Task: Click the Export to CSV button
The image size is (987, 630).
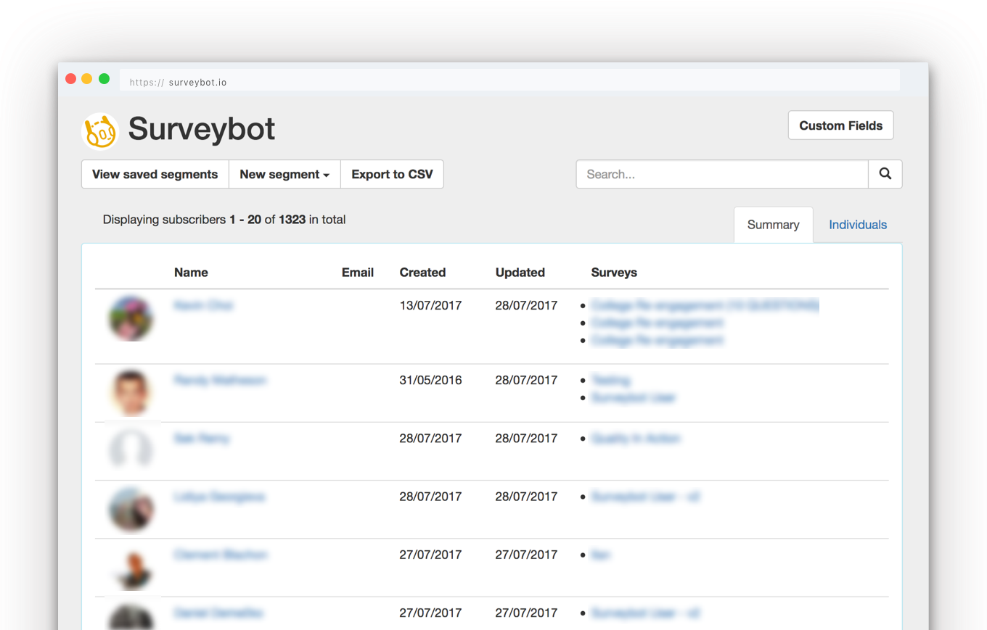Action: [392, 174]
